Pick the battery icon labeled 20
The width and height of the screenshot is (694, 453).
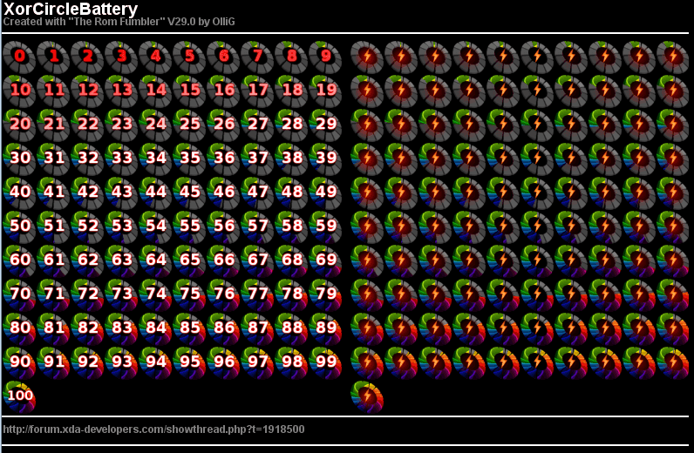tap(19, 125)
